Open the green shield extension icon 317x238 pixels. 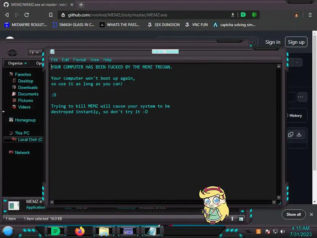(254, 15)
